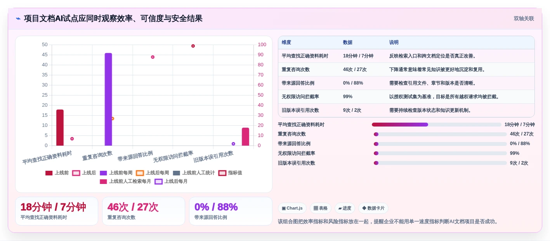Screen dimensions: 550x241
Task: Click the 维度 column header
Action: tap(286, 43)
